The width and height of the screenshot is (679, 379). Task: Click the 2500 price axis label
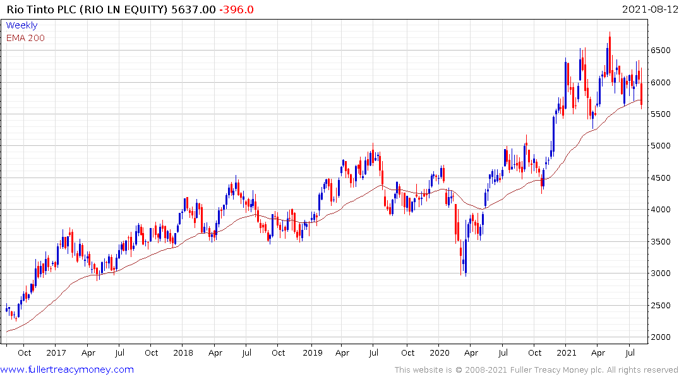(661, 305)
